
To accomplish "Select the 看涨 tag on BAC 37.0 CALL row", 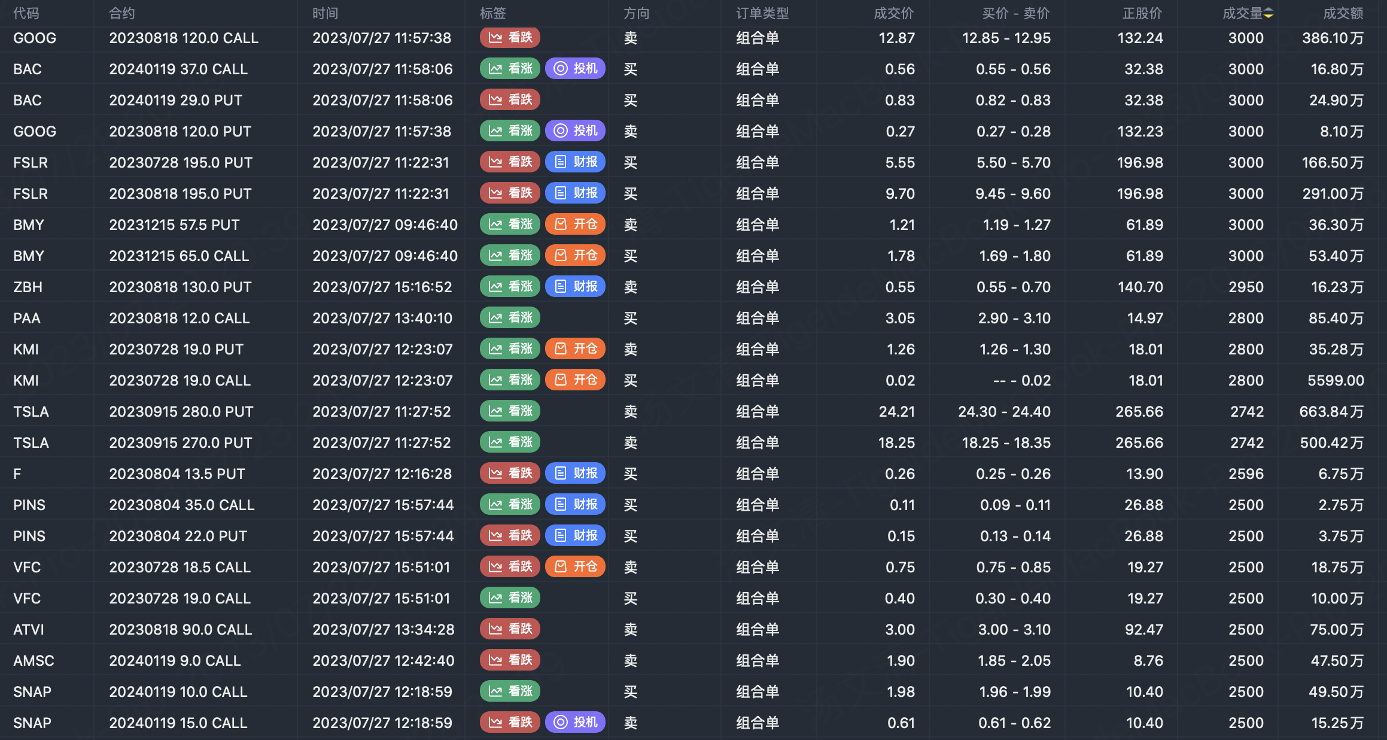I will coord(510,69).
